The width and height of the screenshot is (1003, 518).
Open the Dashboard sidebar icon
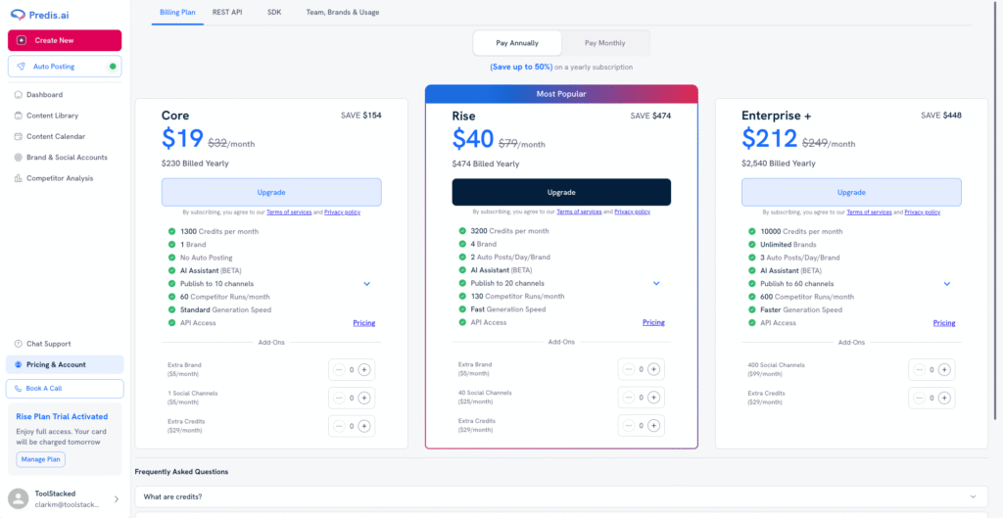pyautogui.click(x=19, y=95)
